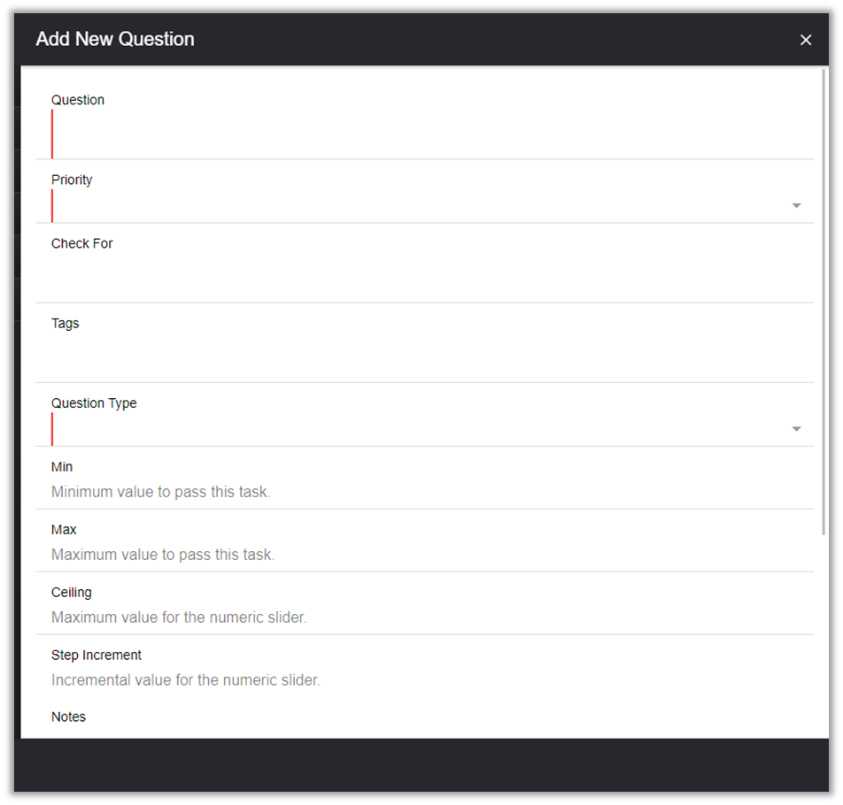Click the dialog's vertical scrollbar
Viewport: 843px width, 805px height.
pos(825,301)
